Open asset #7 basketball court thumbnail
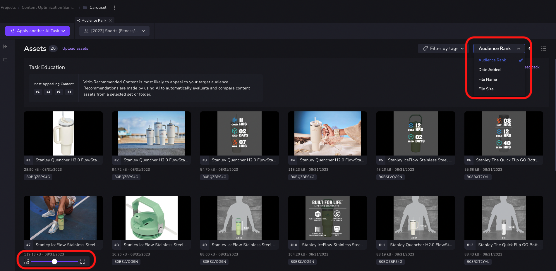556x271 pixels. 63,218
